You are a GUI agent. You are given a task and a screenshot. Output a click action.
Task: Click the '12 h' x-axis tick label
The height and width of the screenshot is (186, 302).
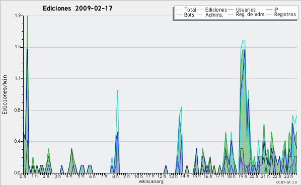point(162,176)
